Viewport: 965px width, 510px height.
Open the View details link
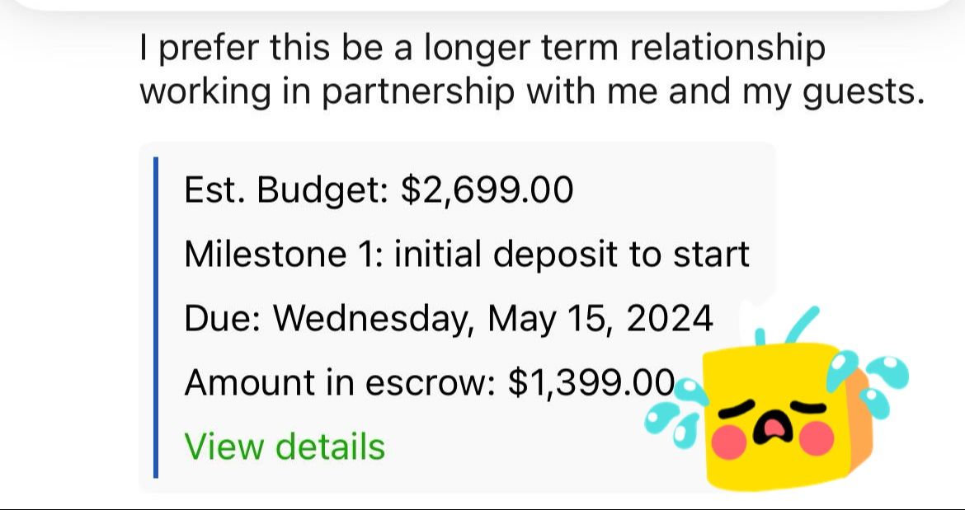coord(285,447)
